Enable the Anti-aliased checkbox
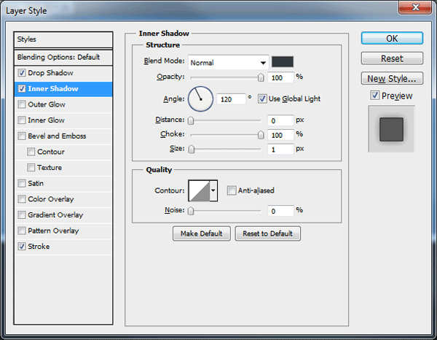The width and height of the screenshot is (437, 340). pyautogui.click(x=232, y=190)
